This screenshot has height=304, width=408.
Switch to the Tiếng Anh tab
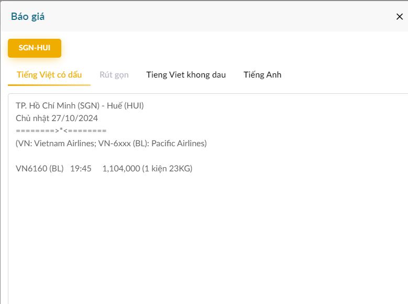pos(262,74)
